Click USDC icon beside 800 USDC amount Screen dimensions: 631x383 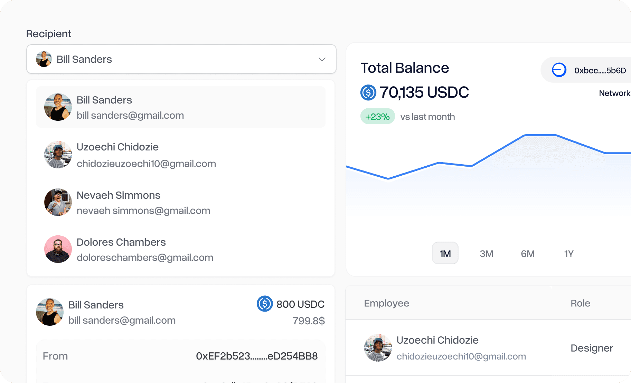(x=265, y=304)
